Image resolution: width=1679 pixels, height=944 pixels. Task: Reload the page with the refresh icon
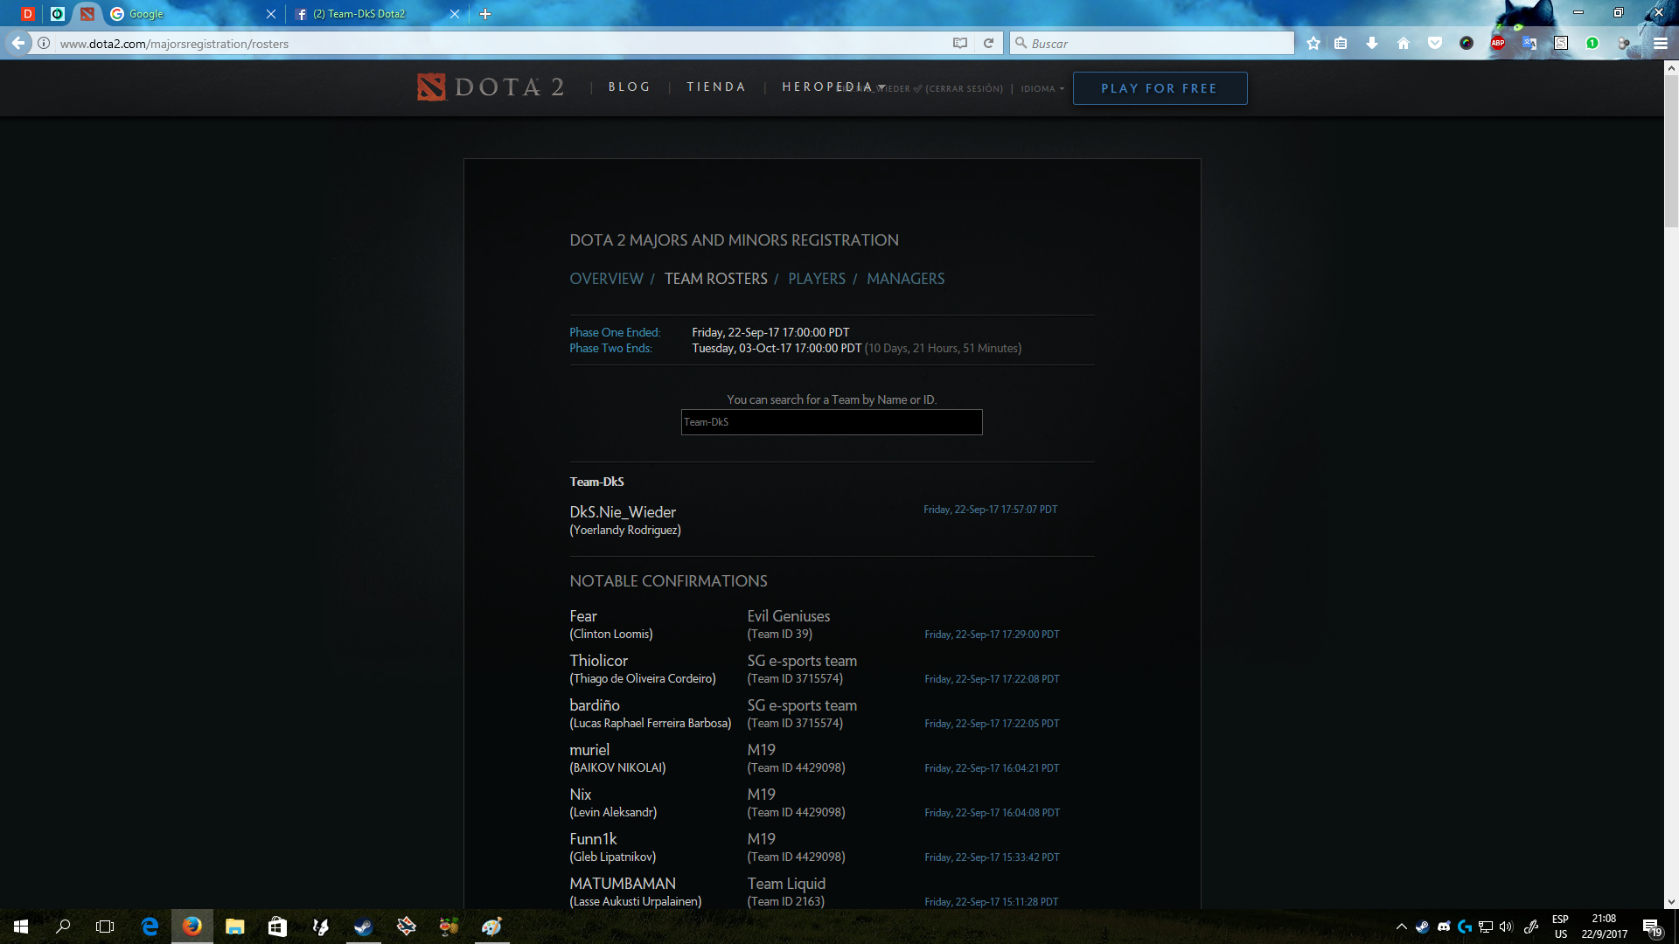click(988, 43)
